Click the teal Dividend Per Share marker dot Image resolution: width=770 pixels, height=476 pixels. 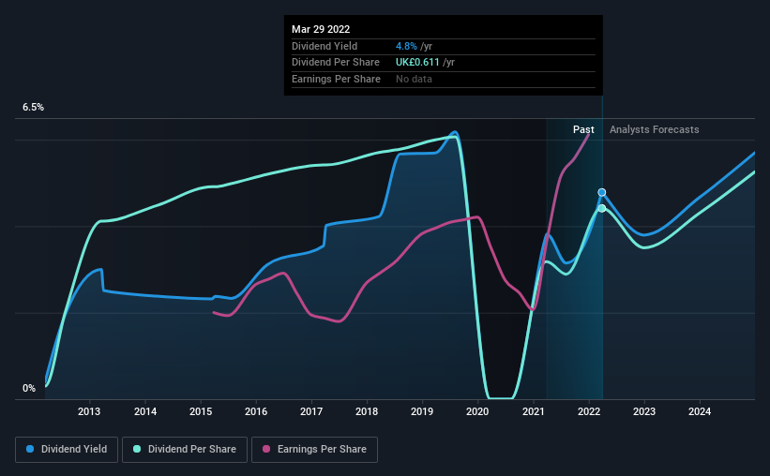(601, 209)
